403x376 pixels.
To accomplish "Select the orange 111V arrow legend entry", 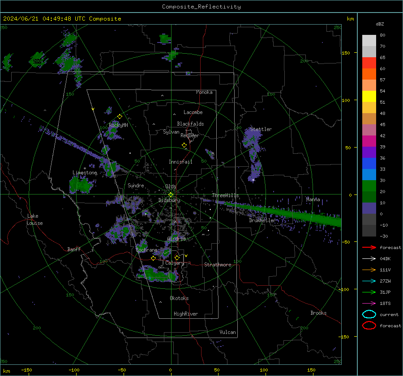I will pos(369,270).
